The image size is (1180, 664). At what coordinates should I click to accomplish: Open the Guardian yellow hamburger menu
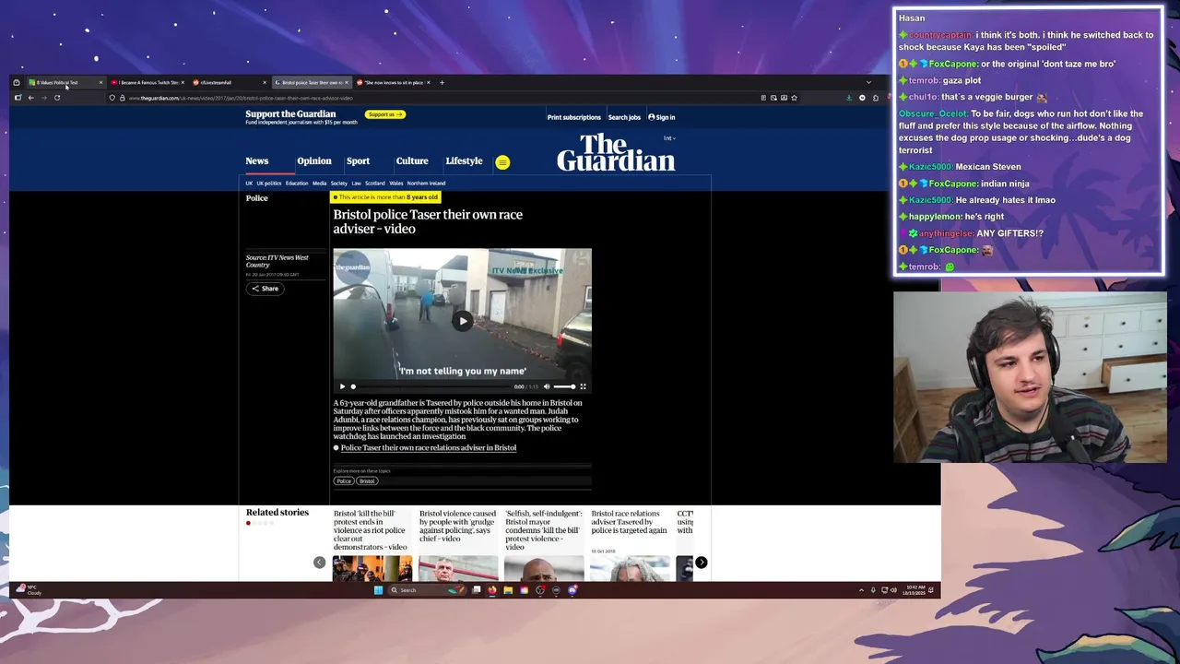[x=502, y=162]
